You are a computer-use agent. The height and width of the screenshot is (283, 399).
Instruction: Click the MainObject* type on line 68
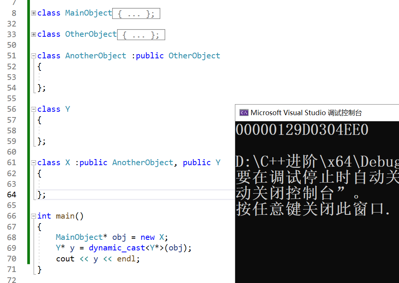tap(81, 237)
